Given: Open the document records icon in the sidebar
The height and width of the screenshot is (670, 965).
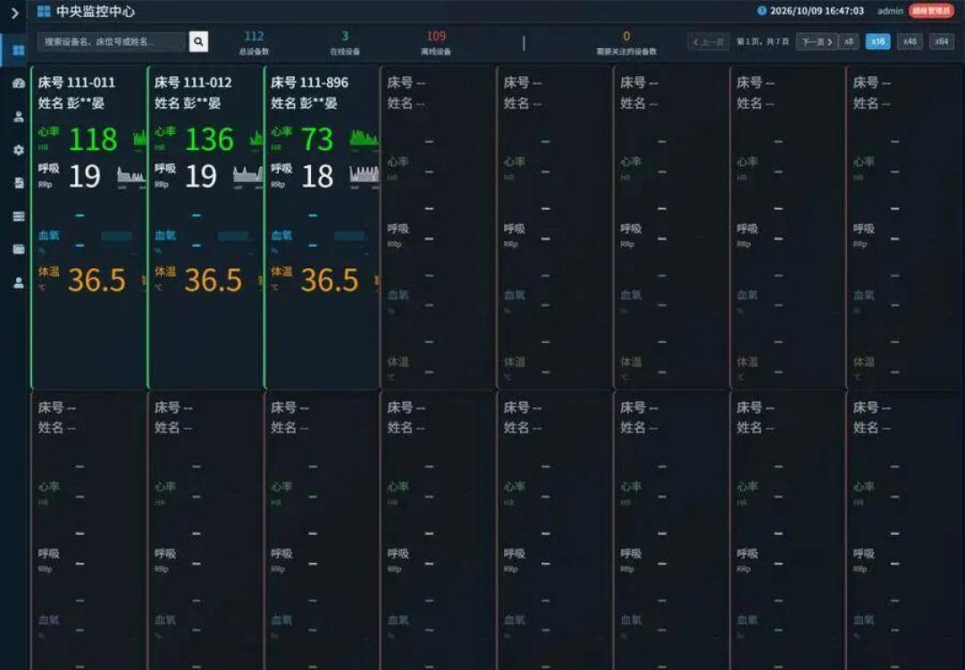Looking at the screenshot, I should [19, 183].
